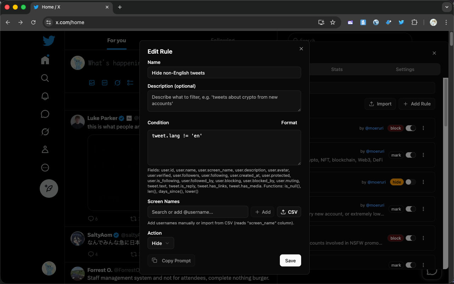Click the Name field with Hide non-English tweets
The width and height of the screenshot is (454, 284).
click(224, 73)
